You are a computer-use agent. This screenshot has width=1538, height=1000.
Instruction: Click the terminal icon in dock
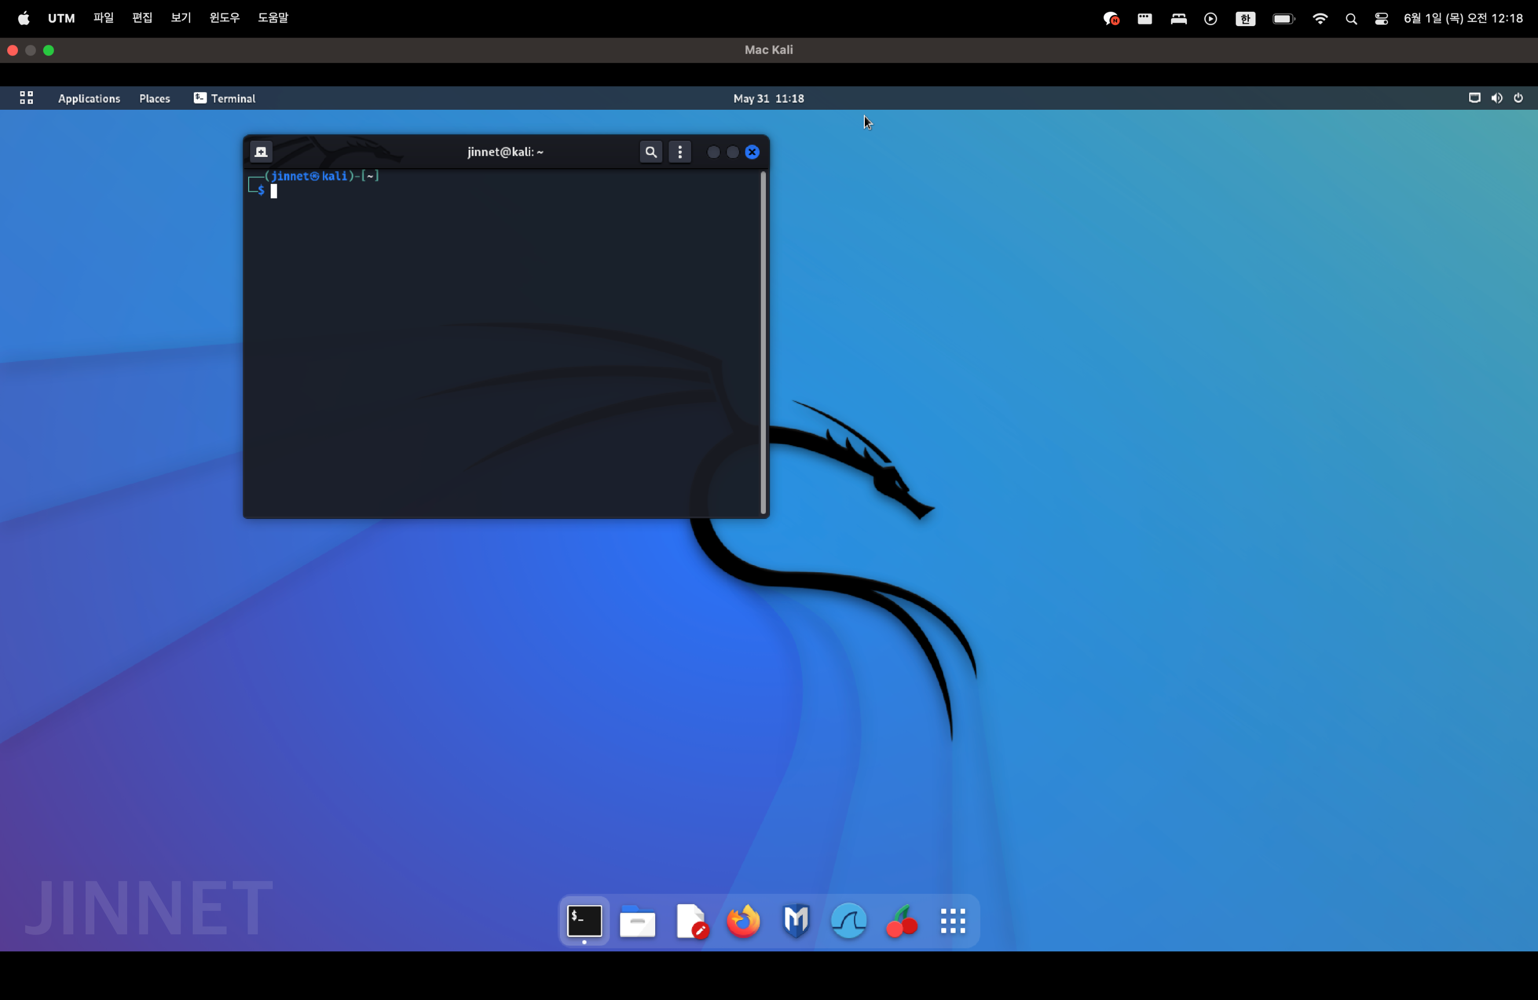click(584, 921)
